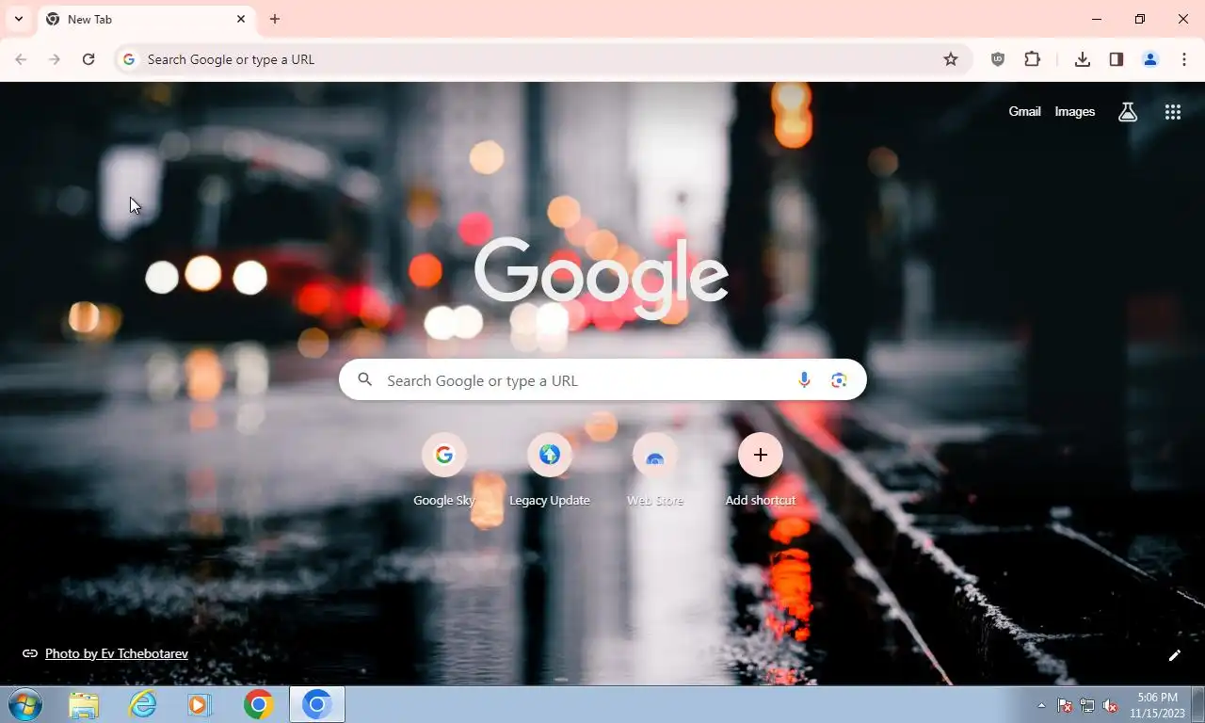Open the Windows Start menu orb
The height and width of the screenshot is (723, 1205).
click(25, 704)
